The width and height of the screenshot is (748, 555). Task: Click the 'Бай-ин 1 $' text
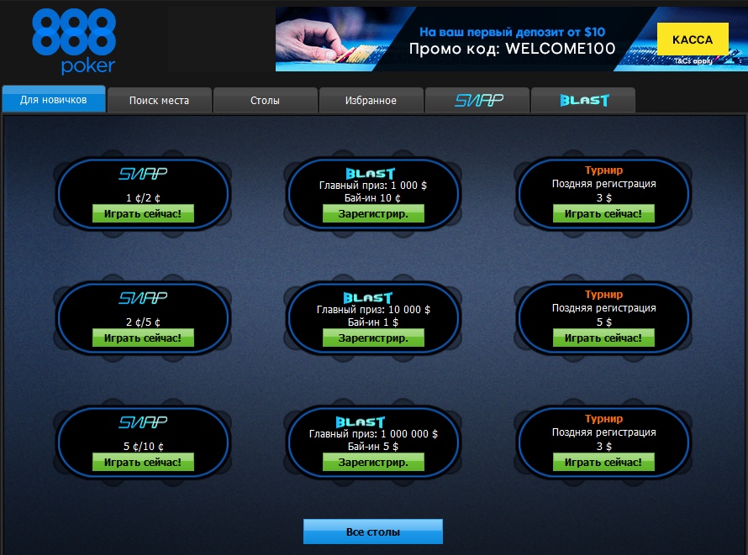tap(372, 322)
